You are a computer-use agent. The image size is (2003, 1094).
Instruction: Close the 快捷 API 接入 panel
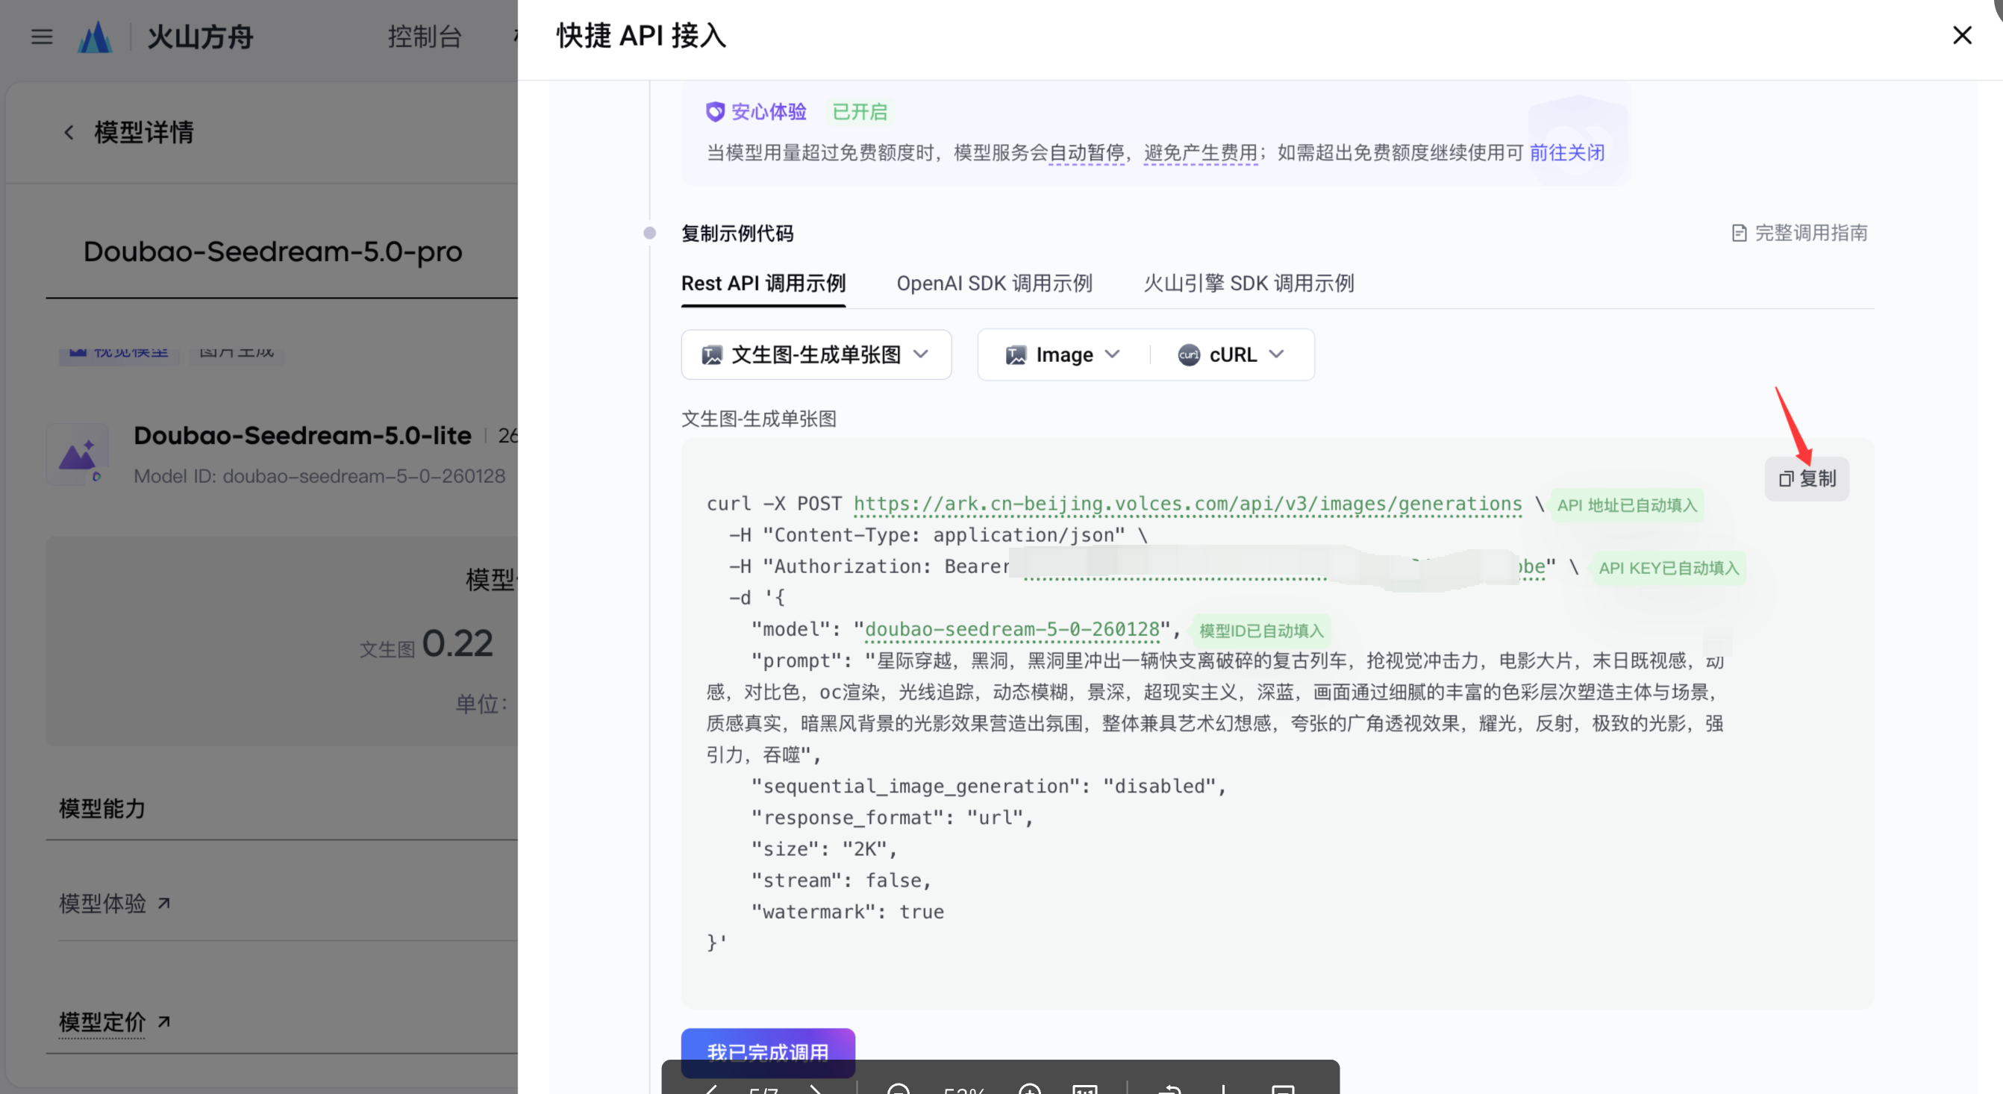click(x=1962, y=35)
